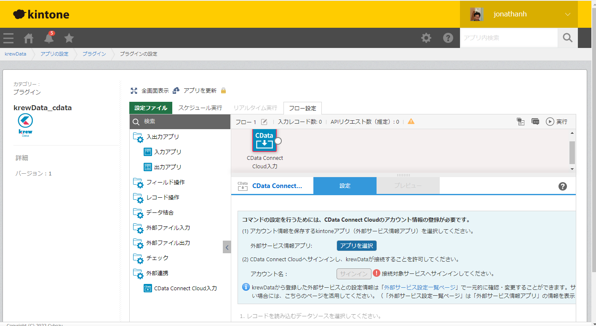
Task: Switch to the 設定 panel tab
Action: click(345, 186)
